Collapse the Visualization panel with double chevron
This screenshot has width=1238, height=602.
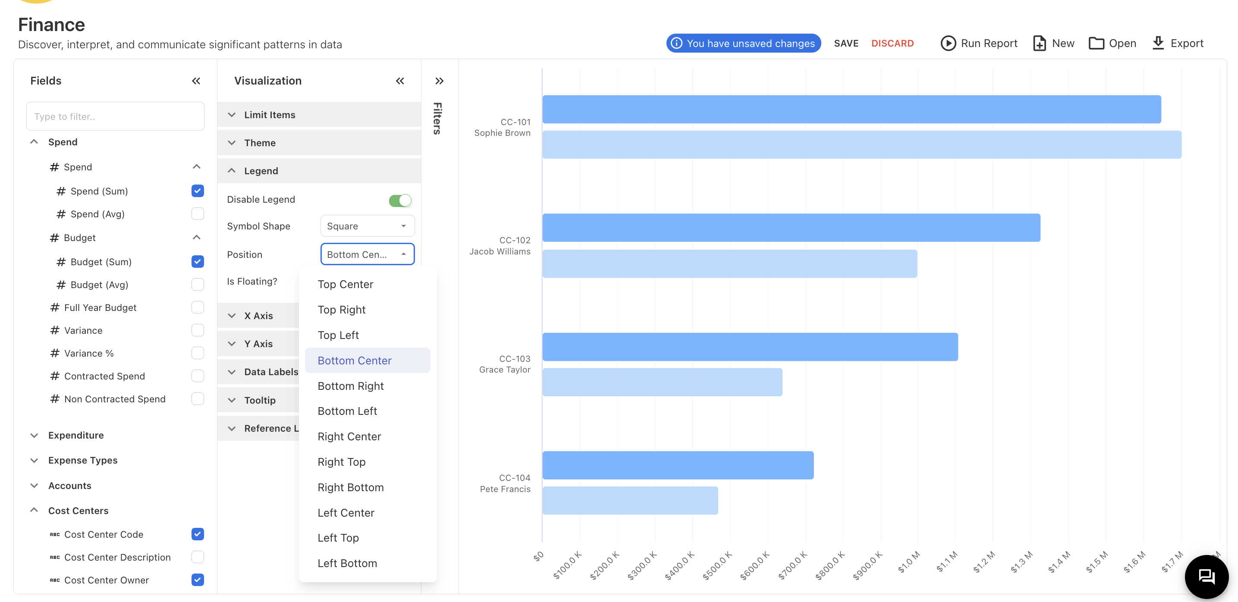tap(400, 81)
